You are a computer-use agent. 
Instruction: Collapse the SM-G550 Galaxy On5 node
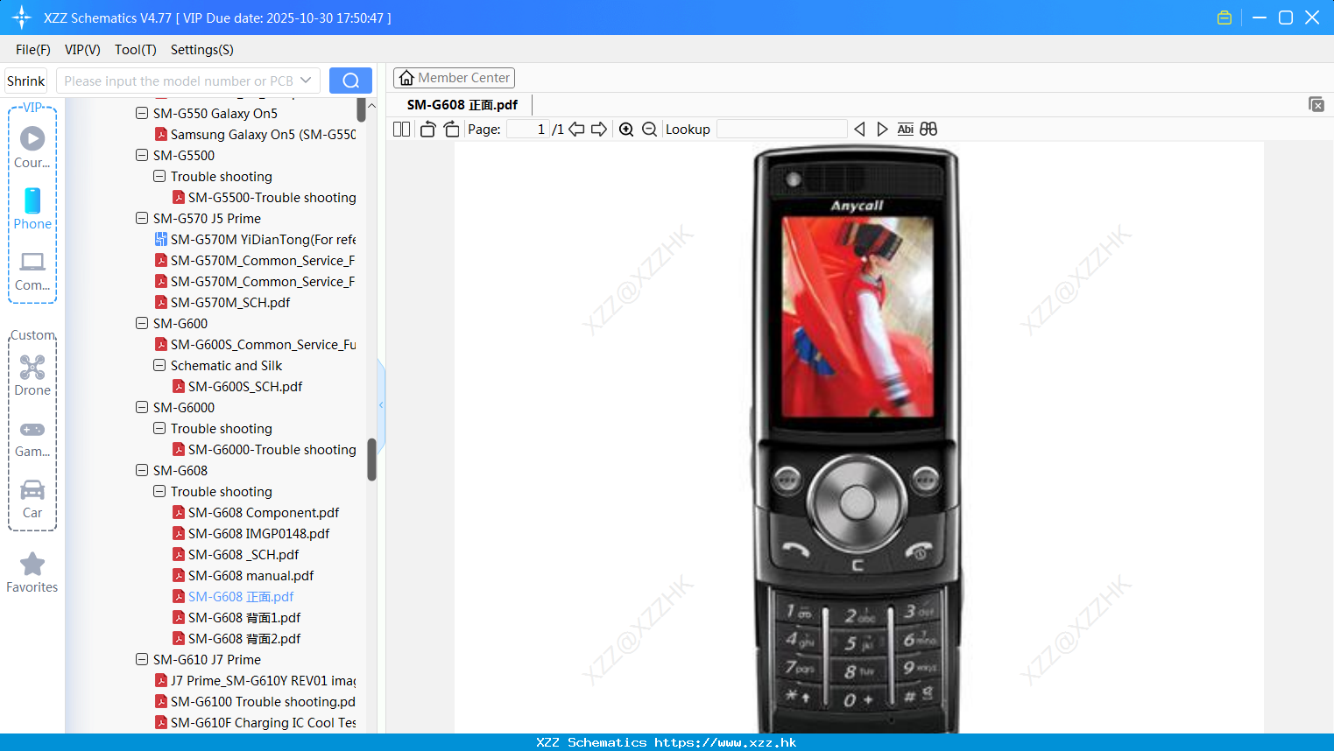point(142,113)
